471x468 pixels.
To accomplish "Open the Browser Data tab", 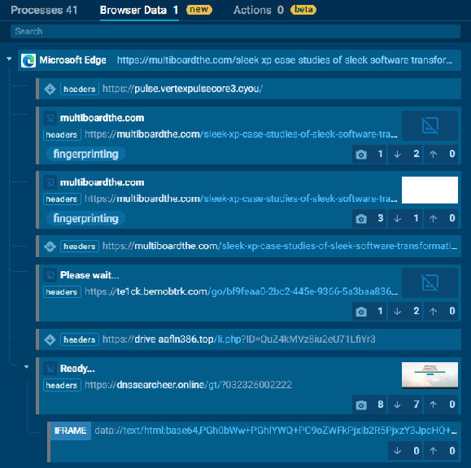I will [x=139, y=11].
